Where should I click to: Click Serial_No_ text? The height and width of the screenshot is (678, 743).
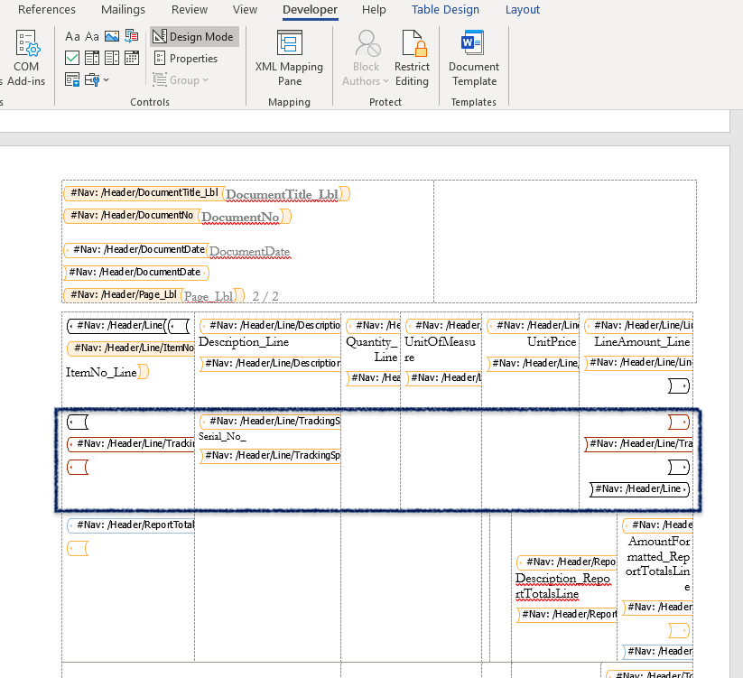[x=222, y=436]
